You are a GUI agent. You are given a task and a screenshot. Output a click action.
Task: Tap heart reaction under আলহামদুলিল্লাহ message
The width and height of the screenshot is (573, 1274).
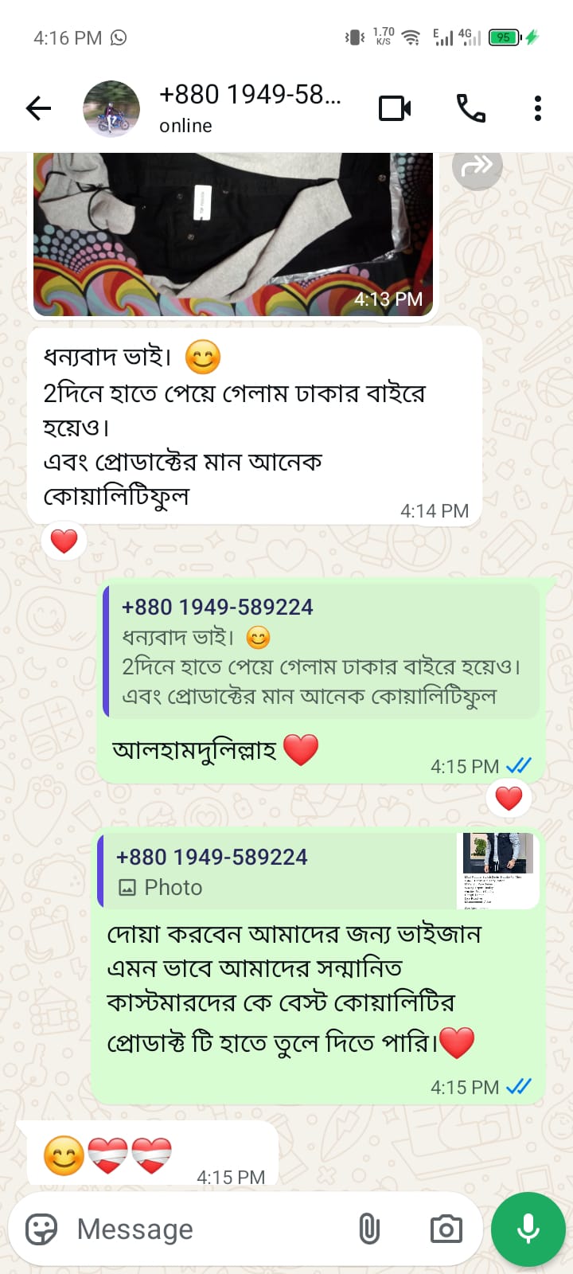click(509, 798)
